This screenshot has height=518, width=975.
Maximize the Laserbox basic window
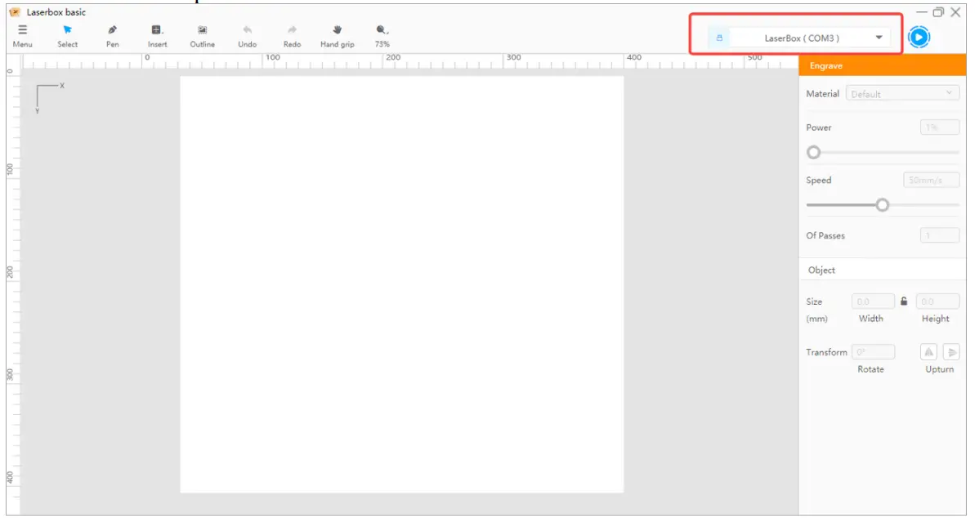pyautogui.click(x=938, y=11)
